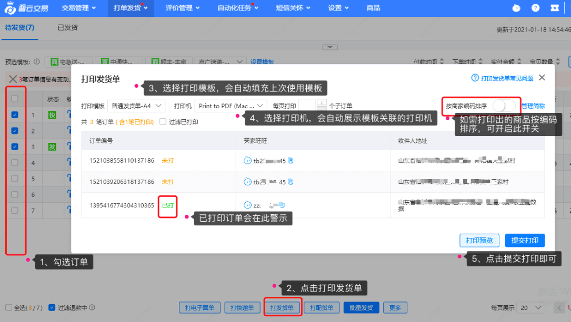Click the 提交打印 button
Image resolution: width=571 pixels, height=322 pixels.
(525, 240)
